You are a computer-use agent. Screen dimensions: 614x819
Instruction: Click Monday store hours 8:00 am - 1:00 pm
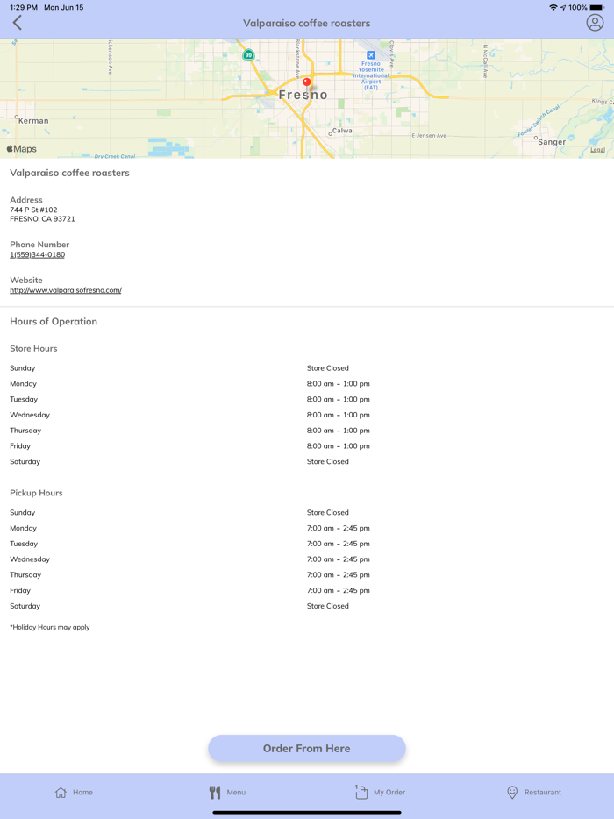click(338, 383)
